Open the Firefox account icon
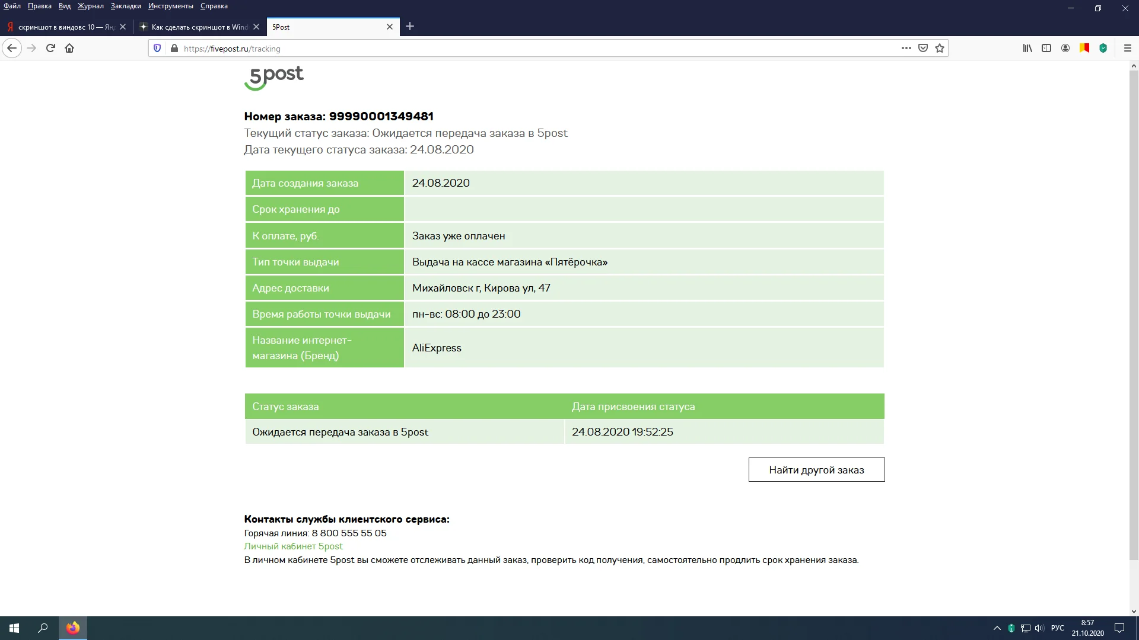This screenshot has height=640, width=1139. 1065,49
